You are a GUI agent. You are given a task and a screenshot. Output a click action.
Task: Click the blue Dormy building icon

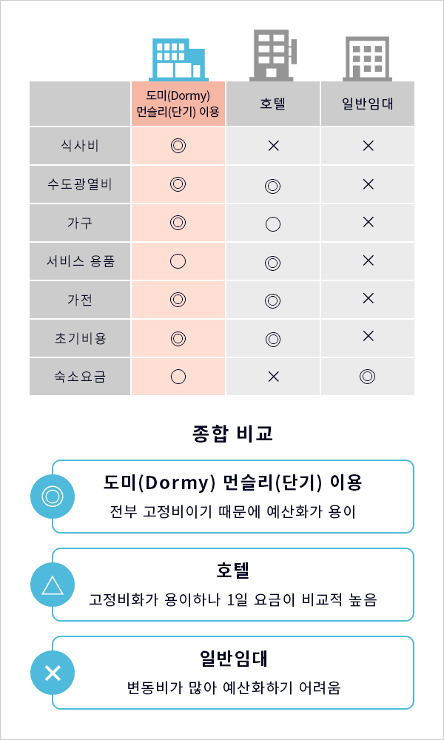pyautogui.click(x=178, y=59)
